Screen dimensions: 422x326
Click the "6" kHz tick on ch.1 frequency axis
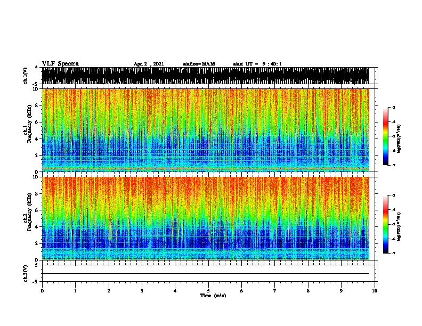(x=37, y=122)
